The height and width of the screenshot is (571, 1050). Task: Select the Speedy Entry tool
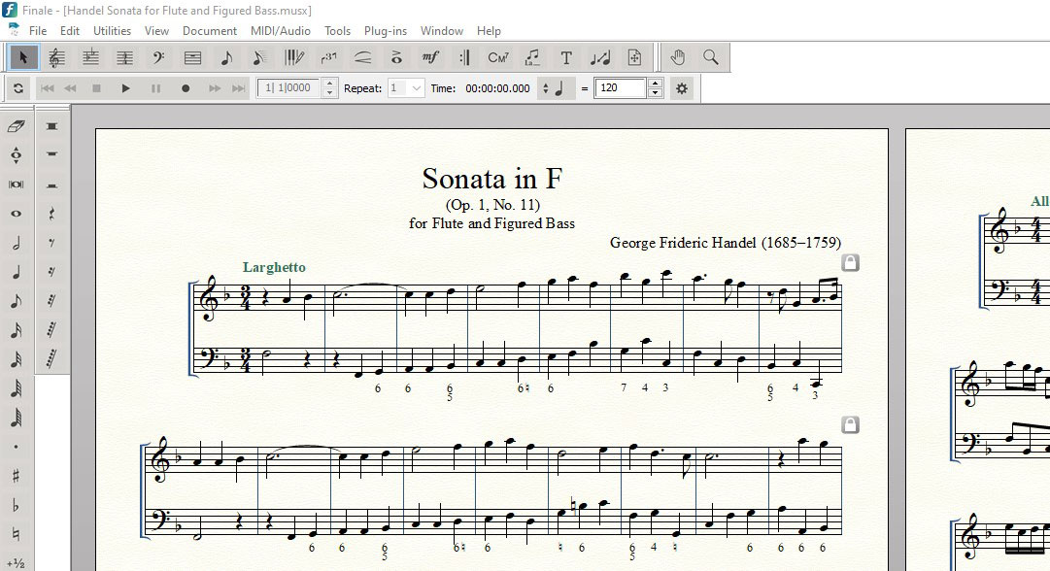click(260, 57)
